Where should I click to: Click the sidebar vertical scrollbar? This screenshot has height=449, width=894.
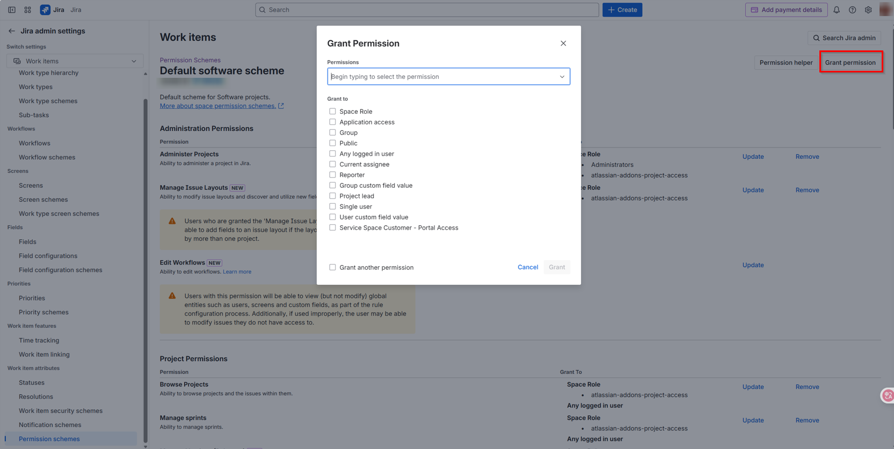[146, 270]
